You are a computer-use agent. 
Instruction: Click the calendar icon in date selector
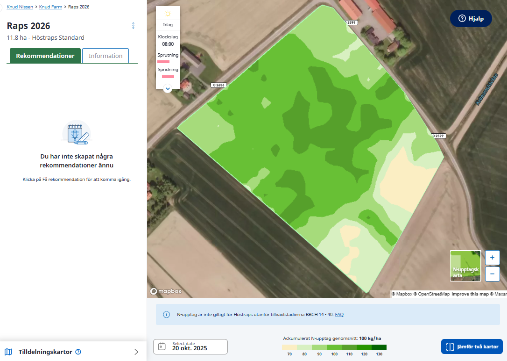(x=162, y=347)
